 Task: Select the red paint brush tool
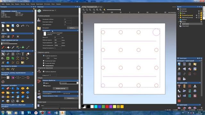(3, 47)
